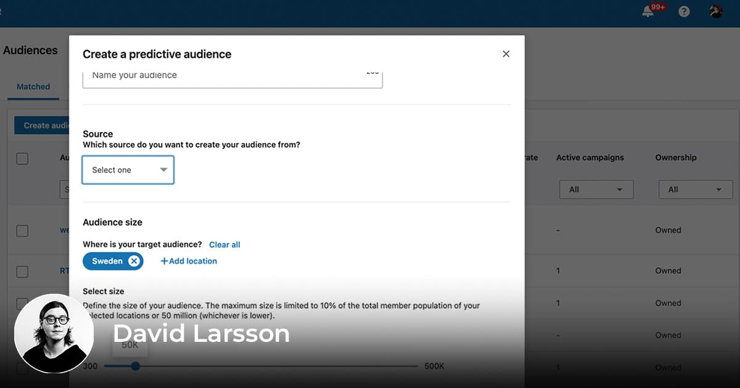
Task: Select the second audience row checkbox
Action: (22, 272)
